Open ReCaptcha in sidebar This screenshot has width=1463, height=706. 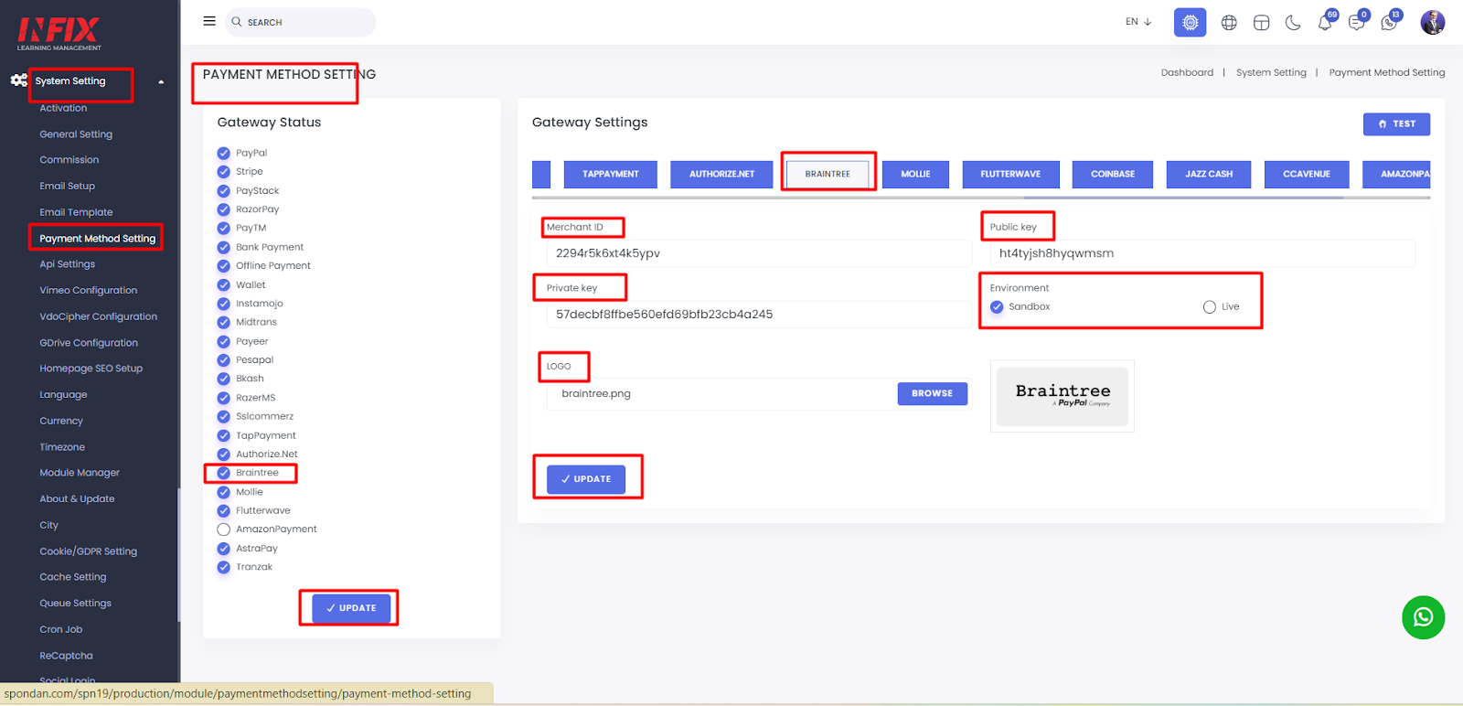pyautogui.click(x=66, y=656)
